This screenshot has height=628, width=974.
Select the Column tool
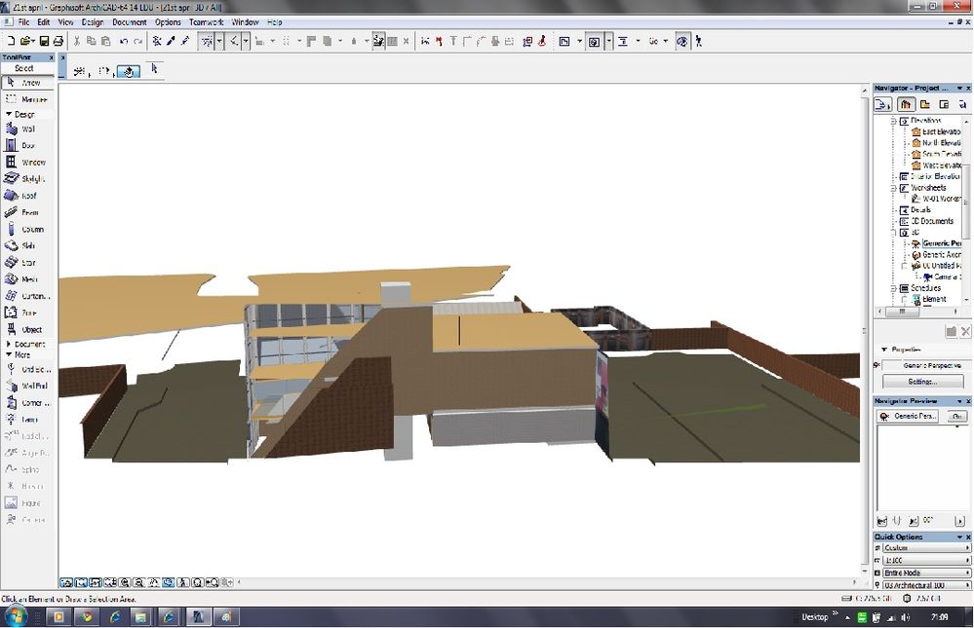[x=28, y=230]
